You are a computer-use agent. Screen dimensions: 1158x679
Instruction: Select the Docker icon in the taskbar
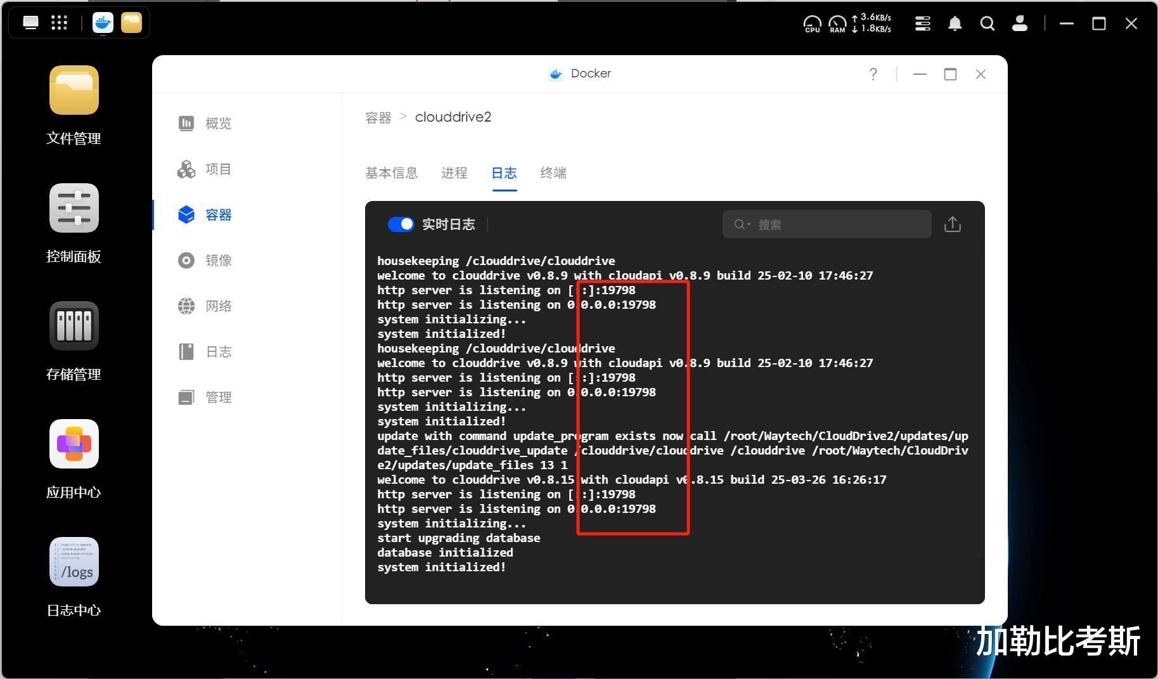[x=103, y=23]
